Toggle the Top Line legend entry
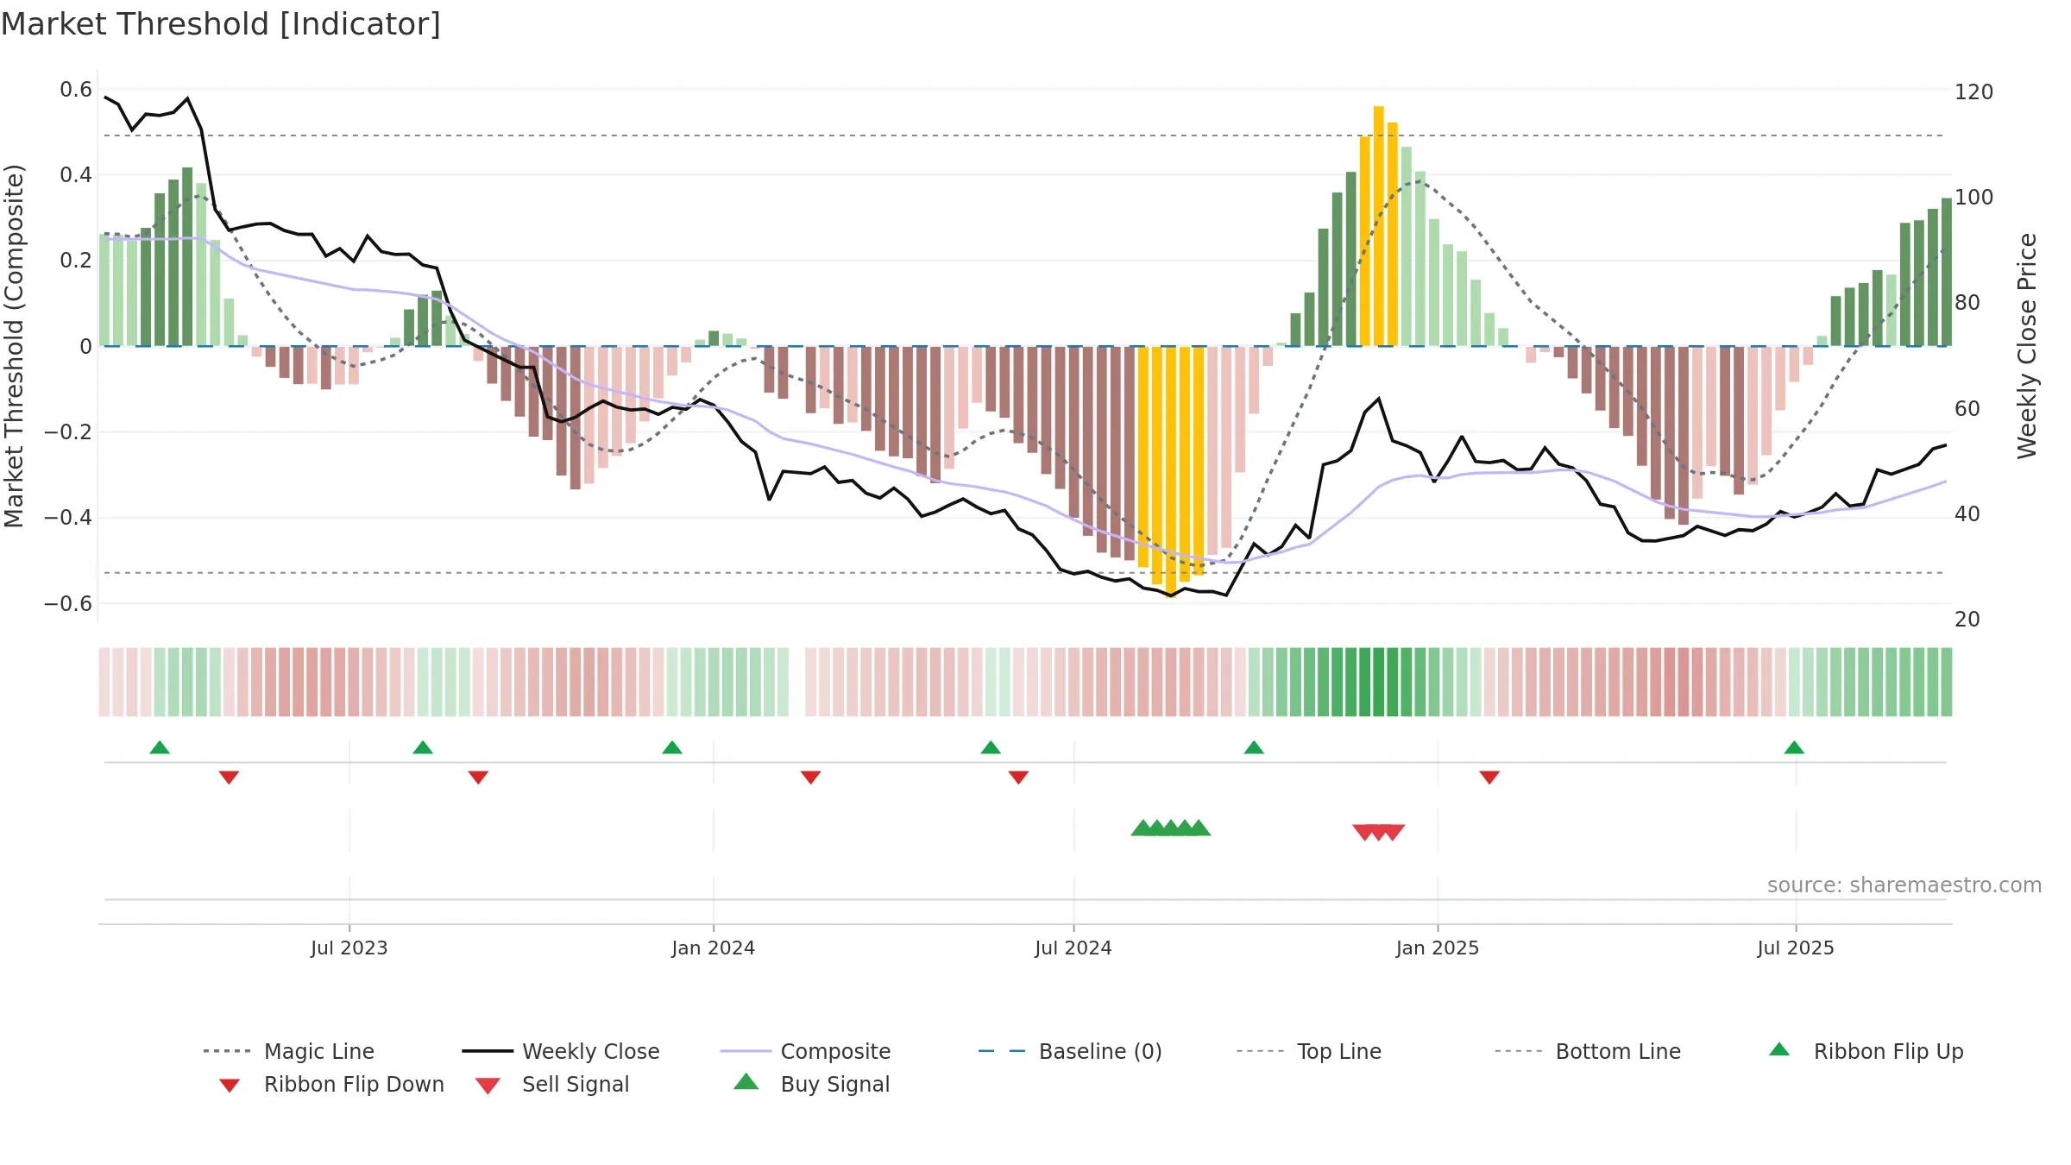This screenshot has height=1165, width=2071. pyautogui.click(x=1308, y=1051)
